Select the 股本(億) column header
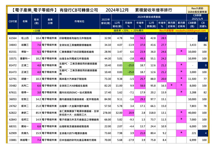This screenshot has height=150, width=213. [x=36, y=22]
